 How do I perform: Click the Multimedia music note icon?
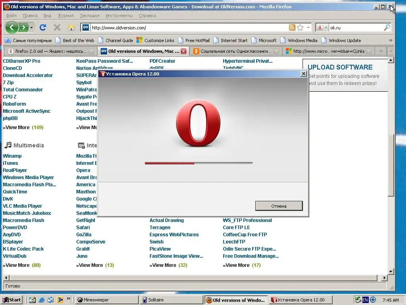(8, 145)
